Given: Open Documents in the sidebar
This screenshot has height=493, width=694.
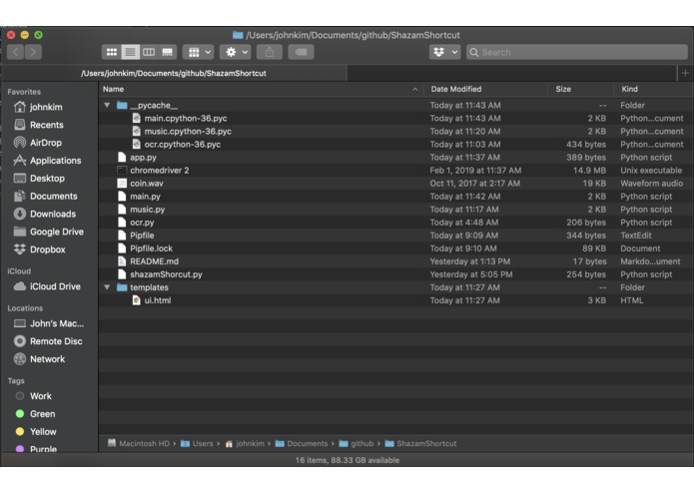Looking at the screenshot, I should (54, 196).
